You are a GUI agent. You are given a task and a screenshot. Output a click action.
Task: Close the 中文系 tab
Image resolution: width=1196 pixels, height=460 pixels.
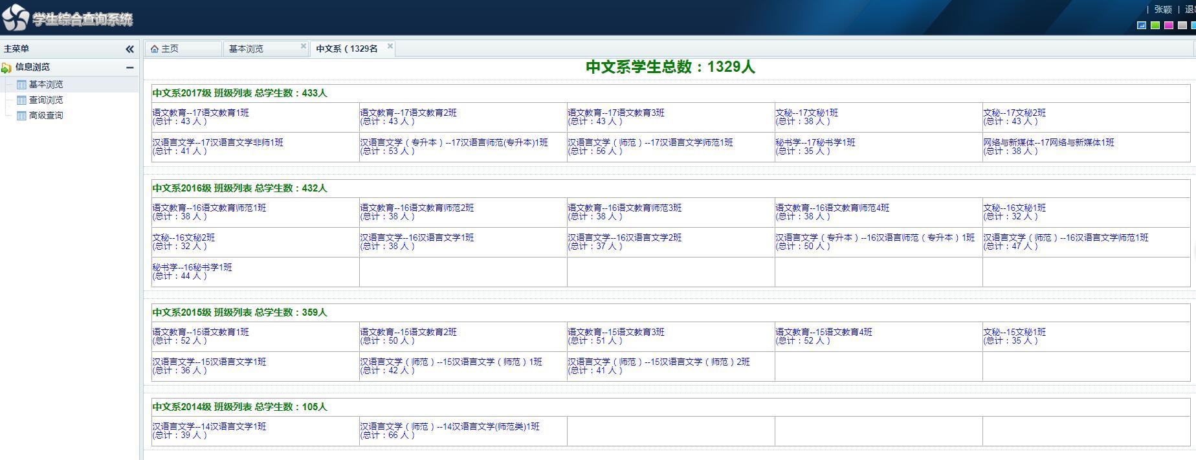390,46
